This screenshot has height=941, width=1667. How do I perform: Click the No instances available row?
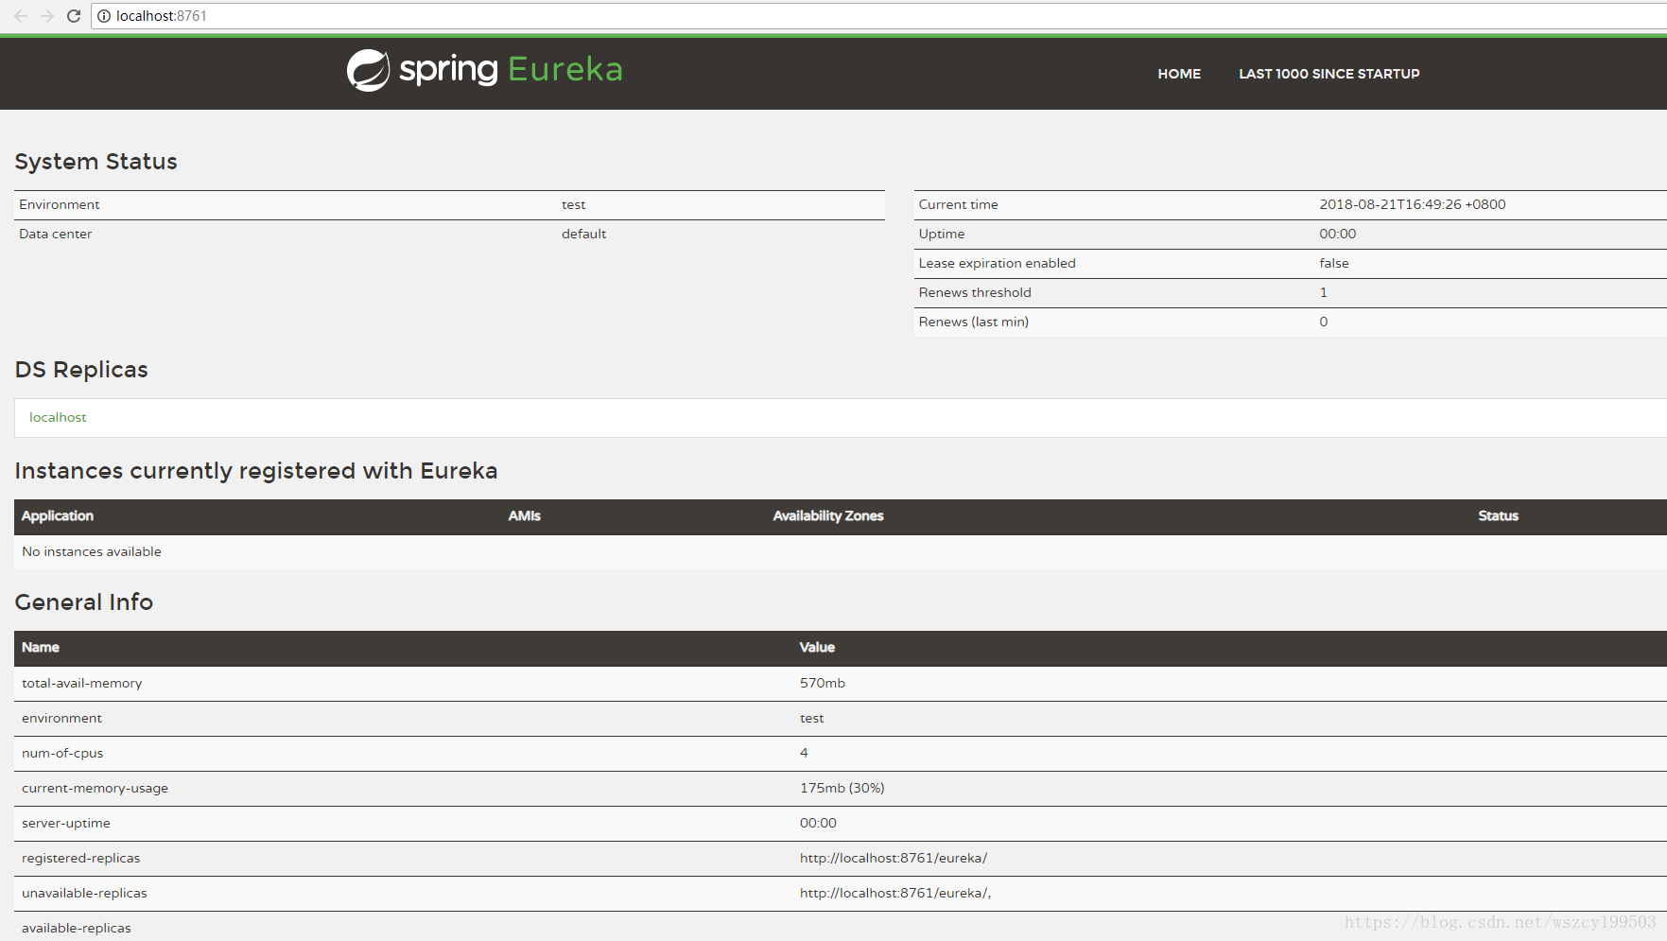[x=841, y=551]
